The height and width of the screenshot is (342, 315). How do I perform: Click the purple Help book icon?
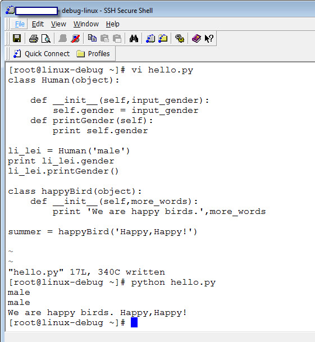coord(197,39)
